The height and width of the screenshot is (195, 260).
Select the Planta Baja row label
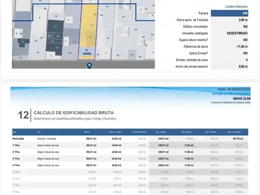[x=18, y=139]
